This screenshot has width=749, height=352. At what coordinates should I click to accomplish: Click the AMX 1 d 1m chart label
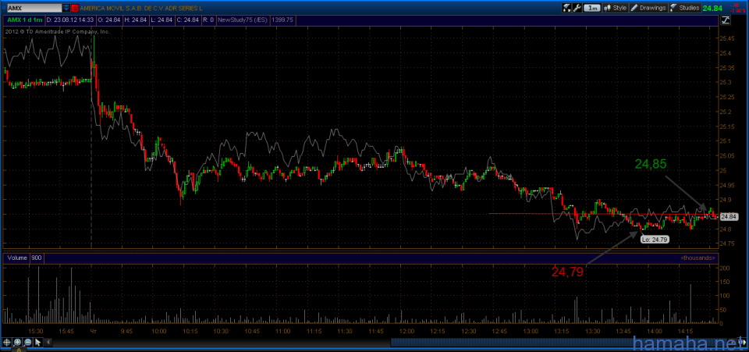point(22,19)
